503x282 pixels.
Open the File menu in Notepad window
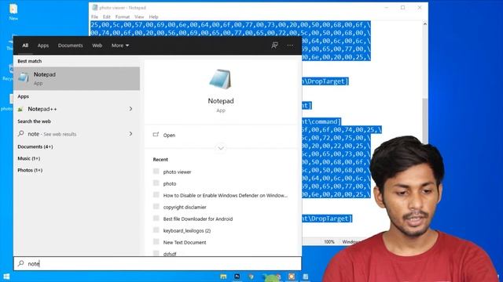click(94, 16)
